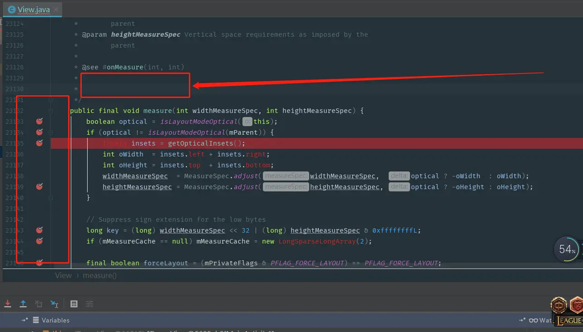Toggle breakpoint on line 23139

[x=40, y=186]
